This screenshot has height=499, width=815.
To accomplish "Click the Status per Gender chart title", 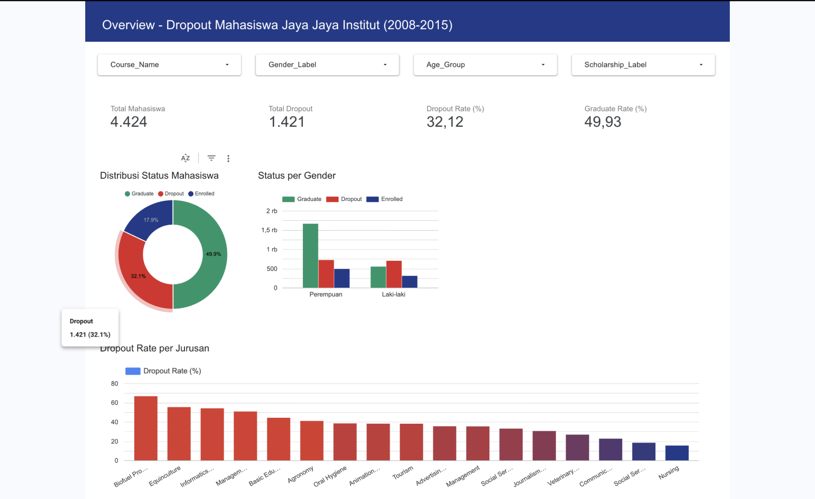I will coord(297,176).
